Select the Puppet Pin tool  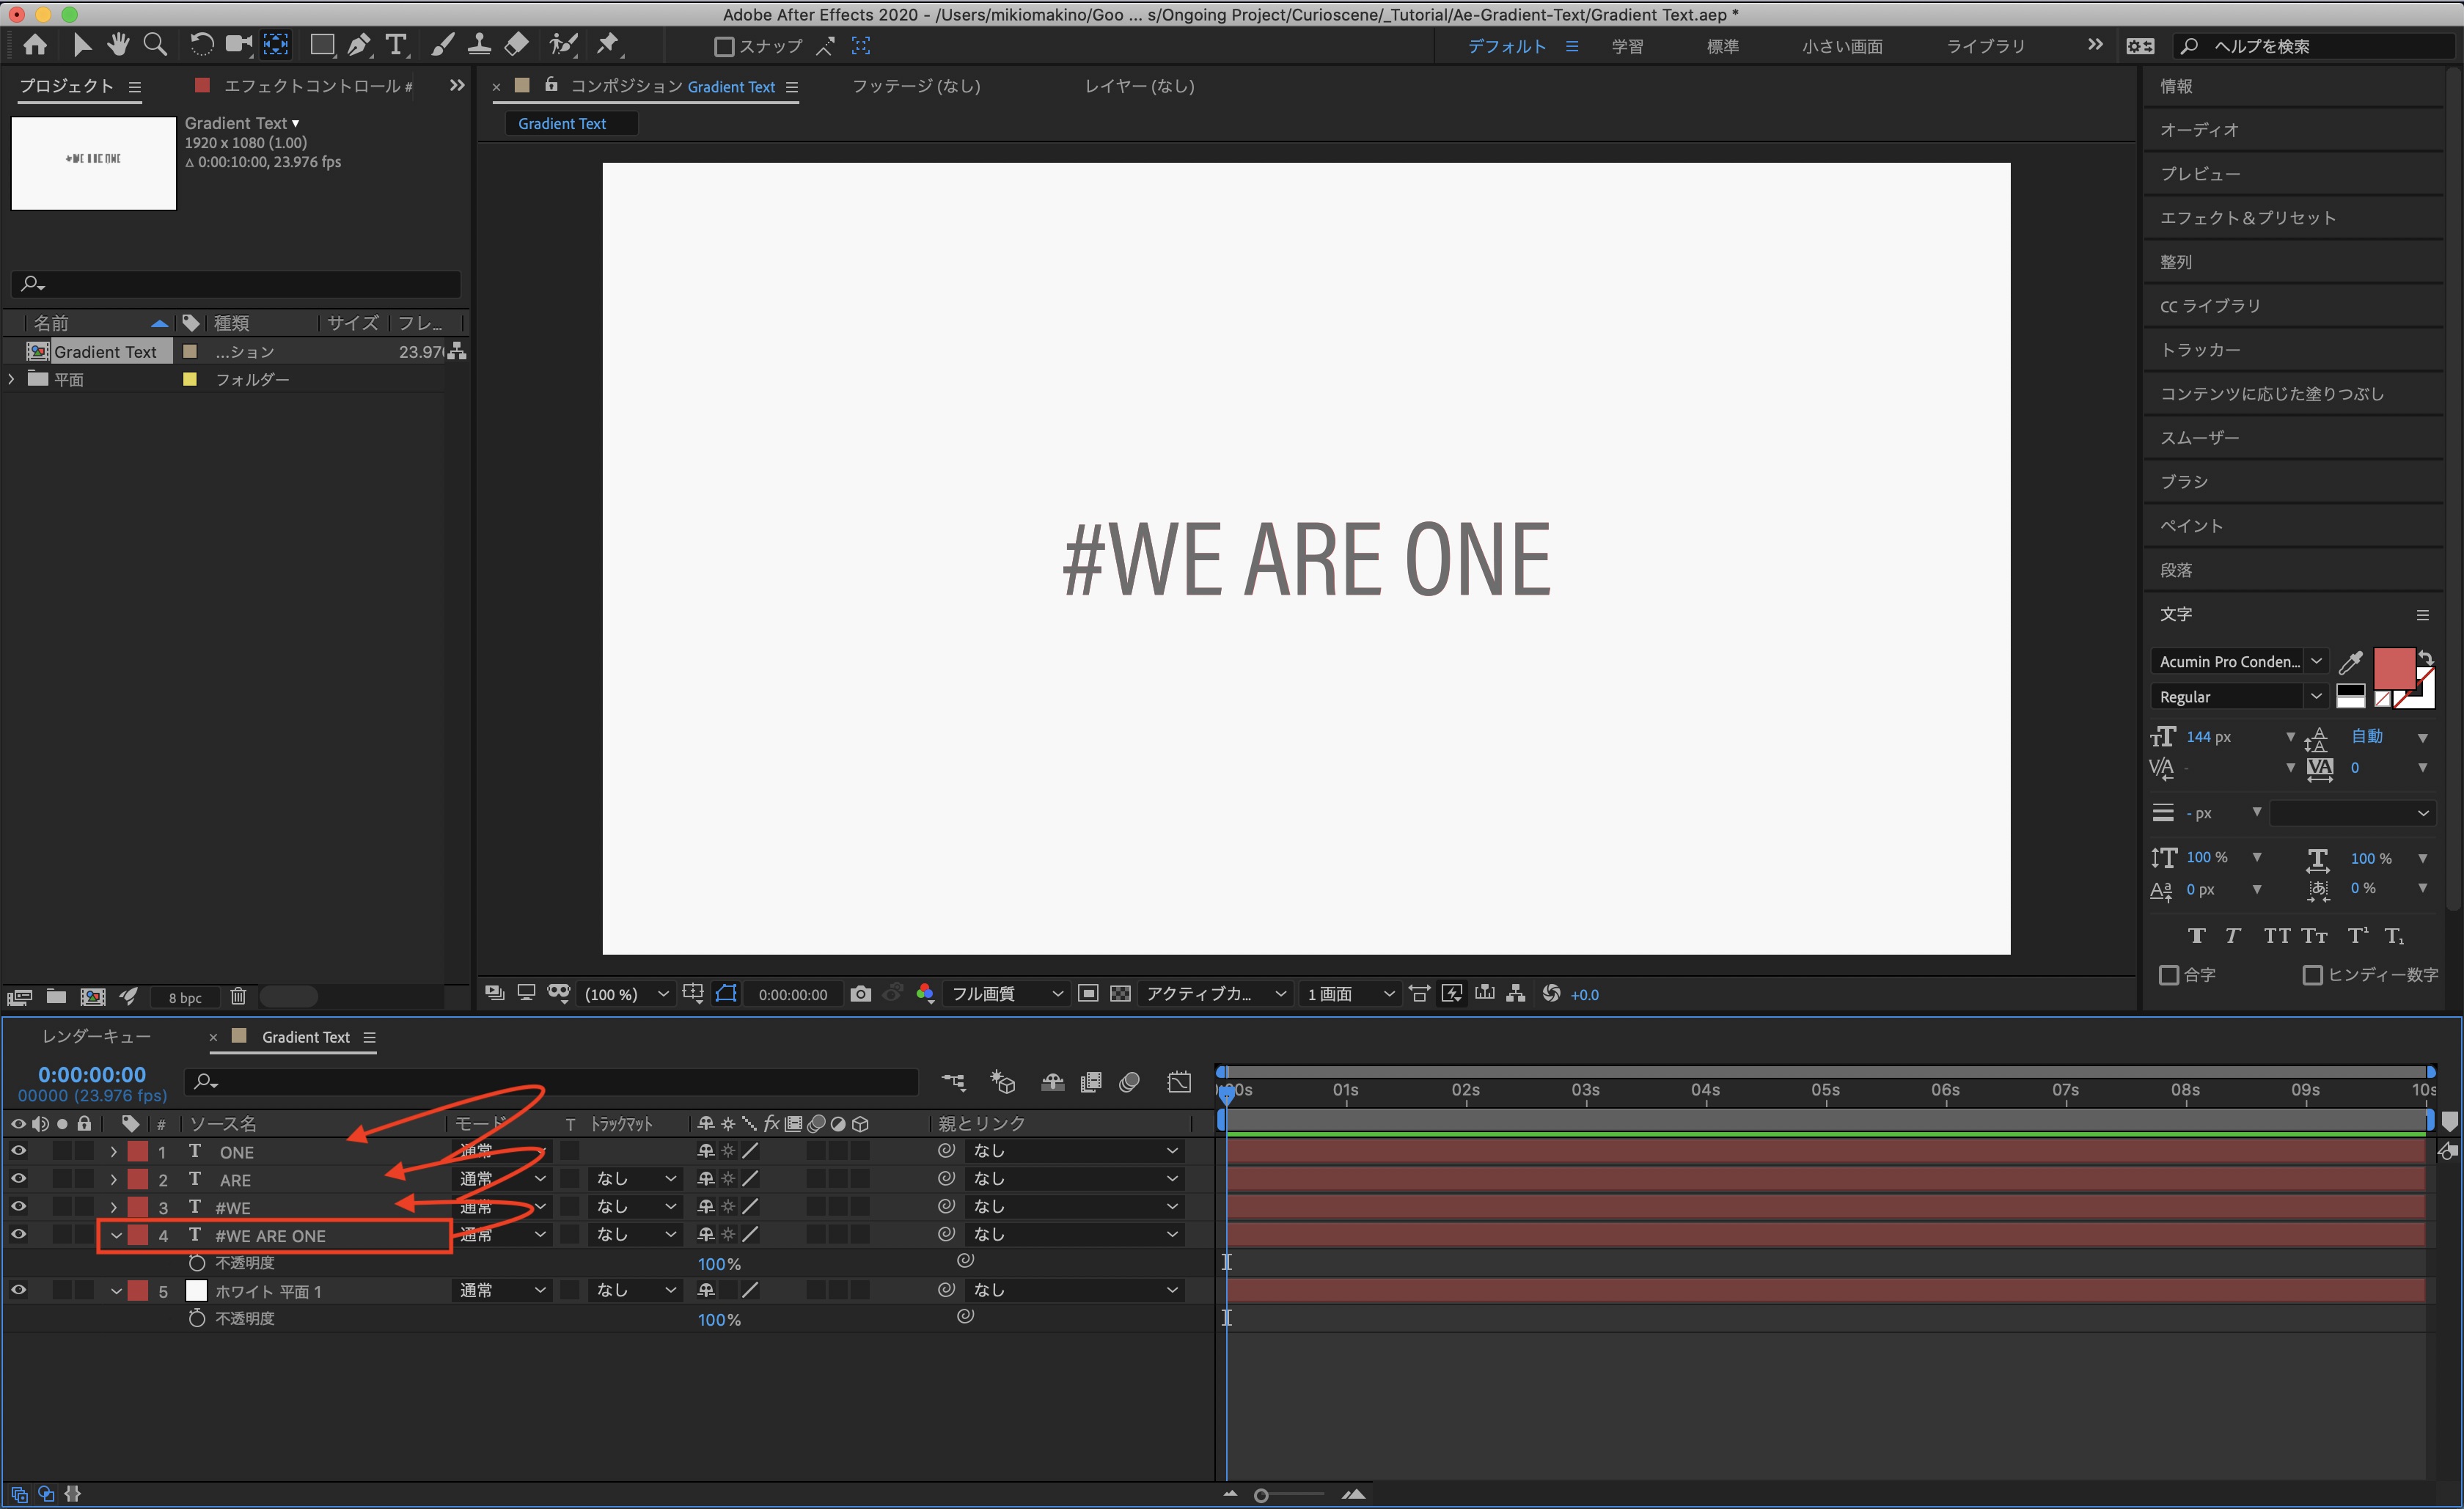pyautogui.click(x=608, y=45)
